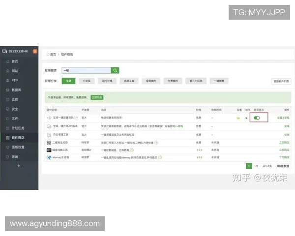
Task: Click 立即购买 for 二维码生成器
Action: click(284, 143)
